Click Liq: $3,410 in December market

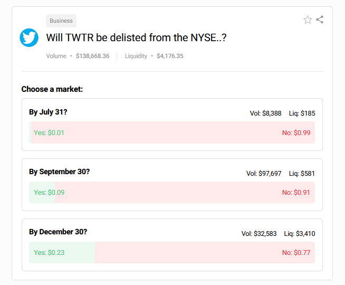coord(300,233)
